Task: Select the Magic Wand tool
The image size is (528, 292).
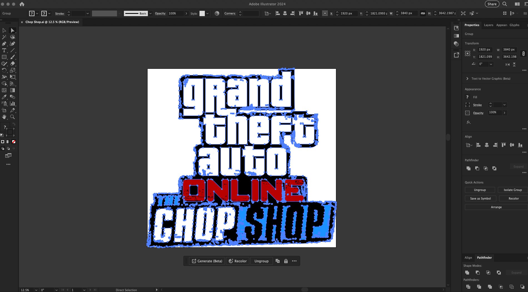Action: (x=4, y=37)
